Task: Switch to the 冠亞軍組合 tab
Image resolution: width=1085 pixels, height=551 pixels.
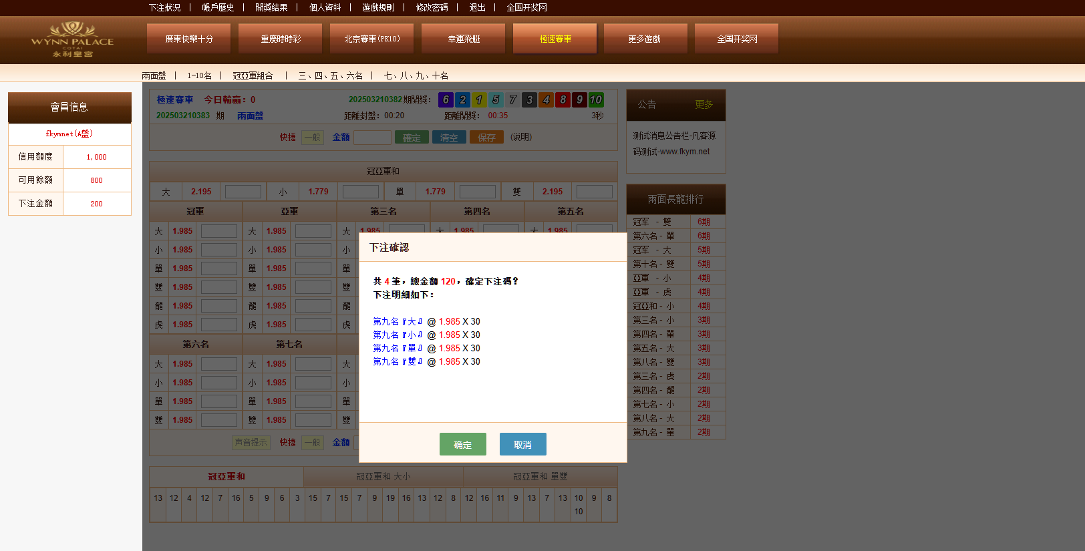Action: click(253, 75)
